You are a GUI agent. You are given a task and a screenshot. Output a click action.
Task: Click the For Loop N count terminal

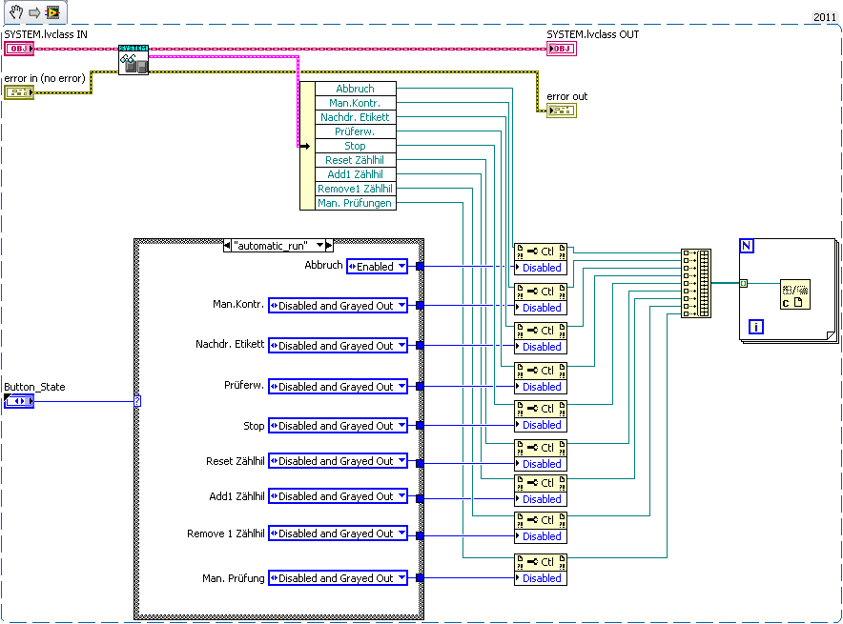[747, 246]
